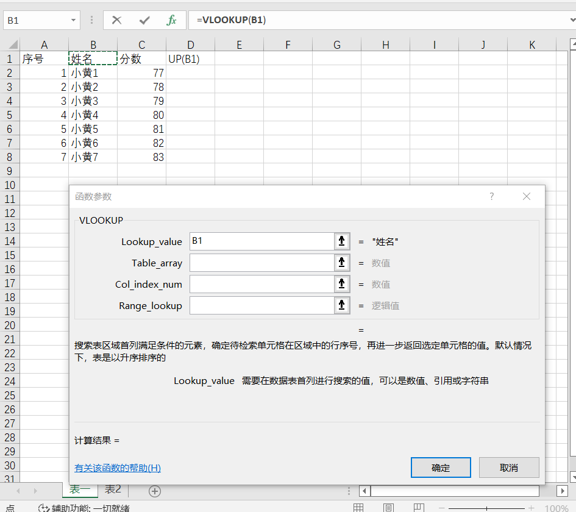
Task: Select row 9 header
Action: coord(10,171)
